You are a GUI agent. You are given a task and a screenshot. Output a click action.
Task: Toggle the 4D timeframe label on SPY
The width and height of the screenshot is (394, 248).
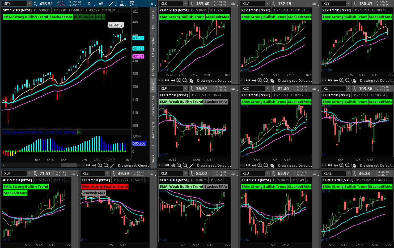point(86,17)
